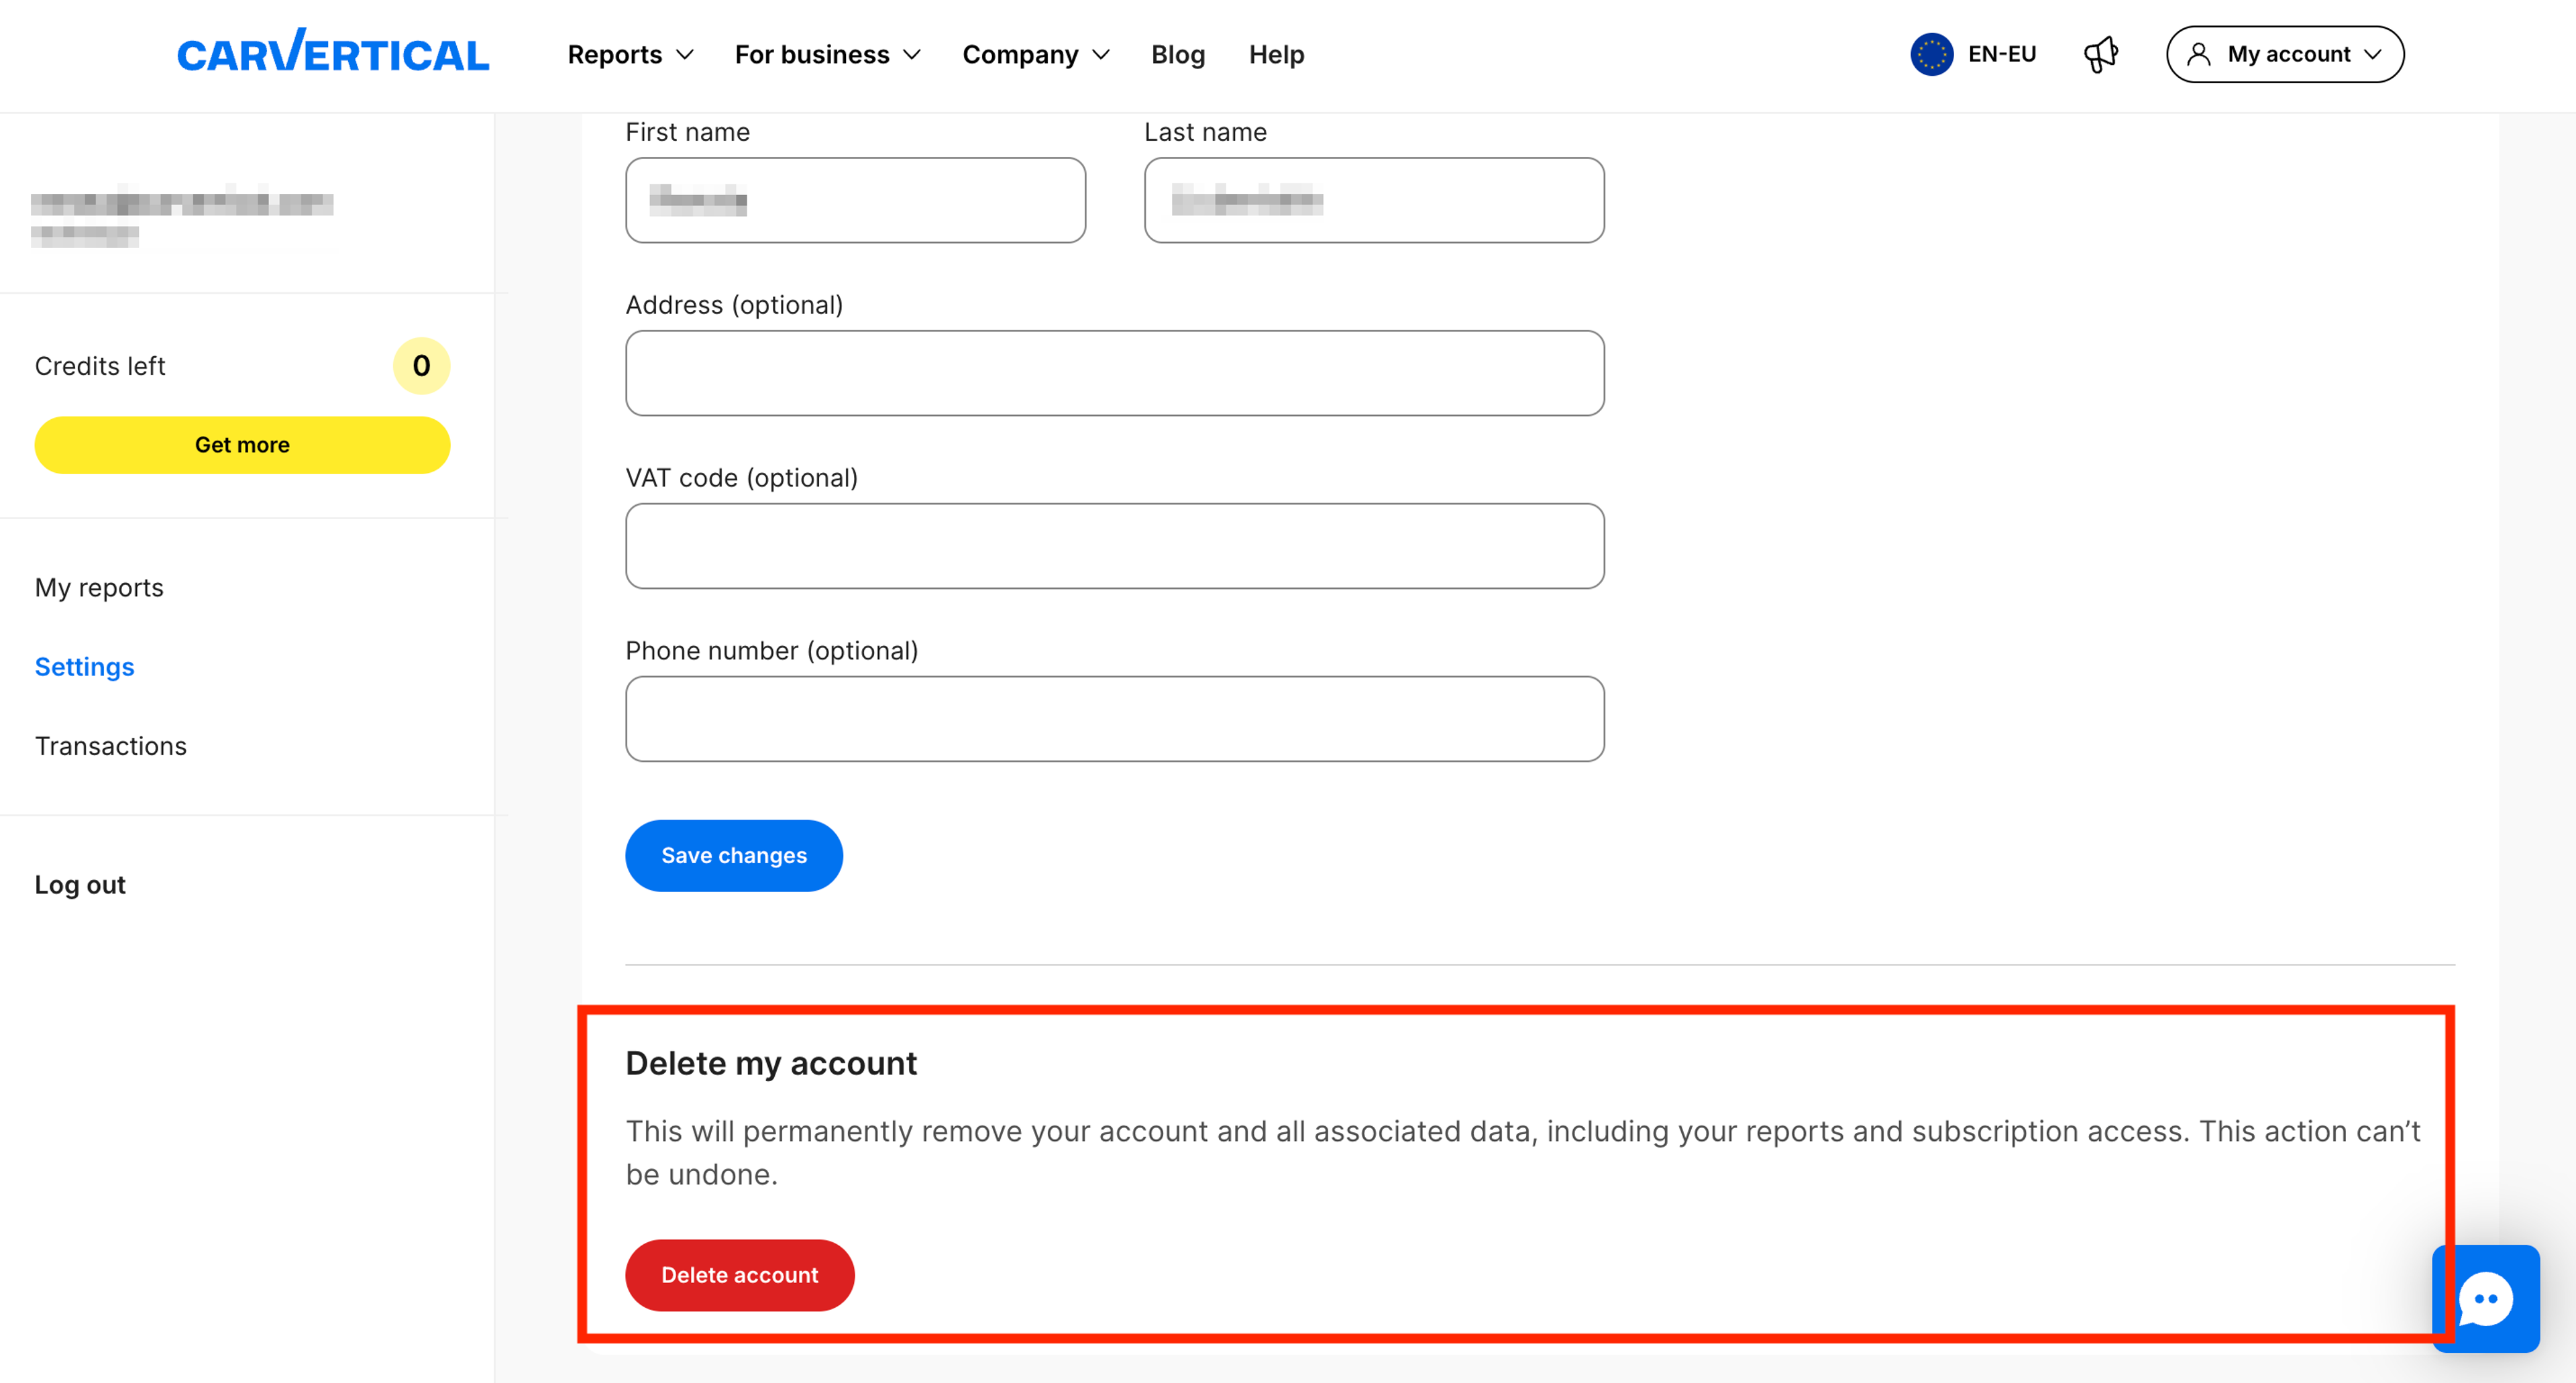Open the Help page
The height and width of the screenshot is (1383, 2576).
pos(1275,54)
